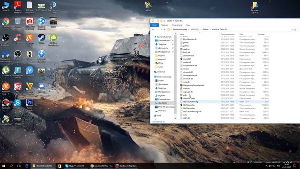Screen dimensions: 300x169
Task: Click Этот компьютер in the address path
Action: 180,30
